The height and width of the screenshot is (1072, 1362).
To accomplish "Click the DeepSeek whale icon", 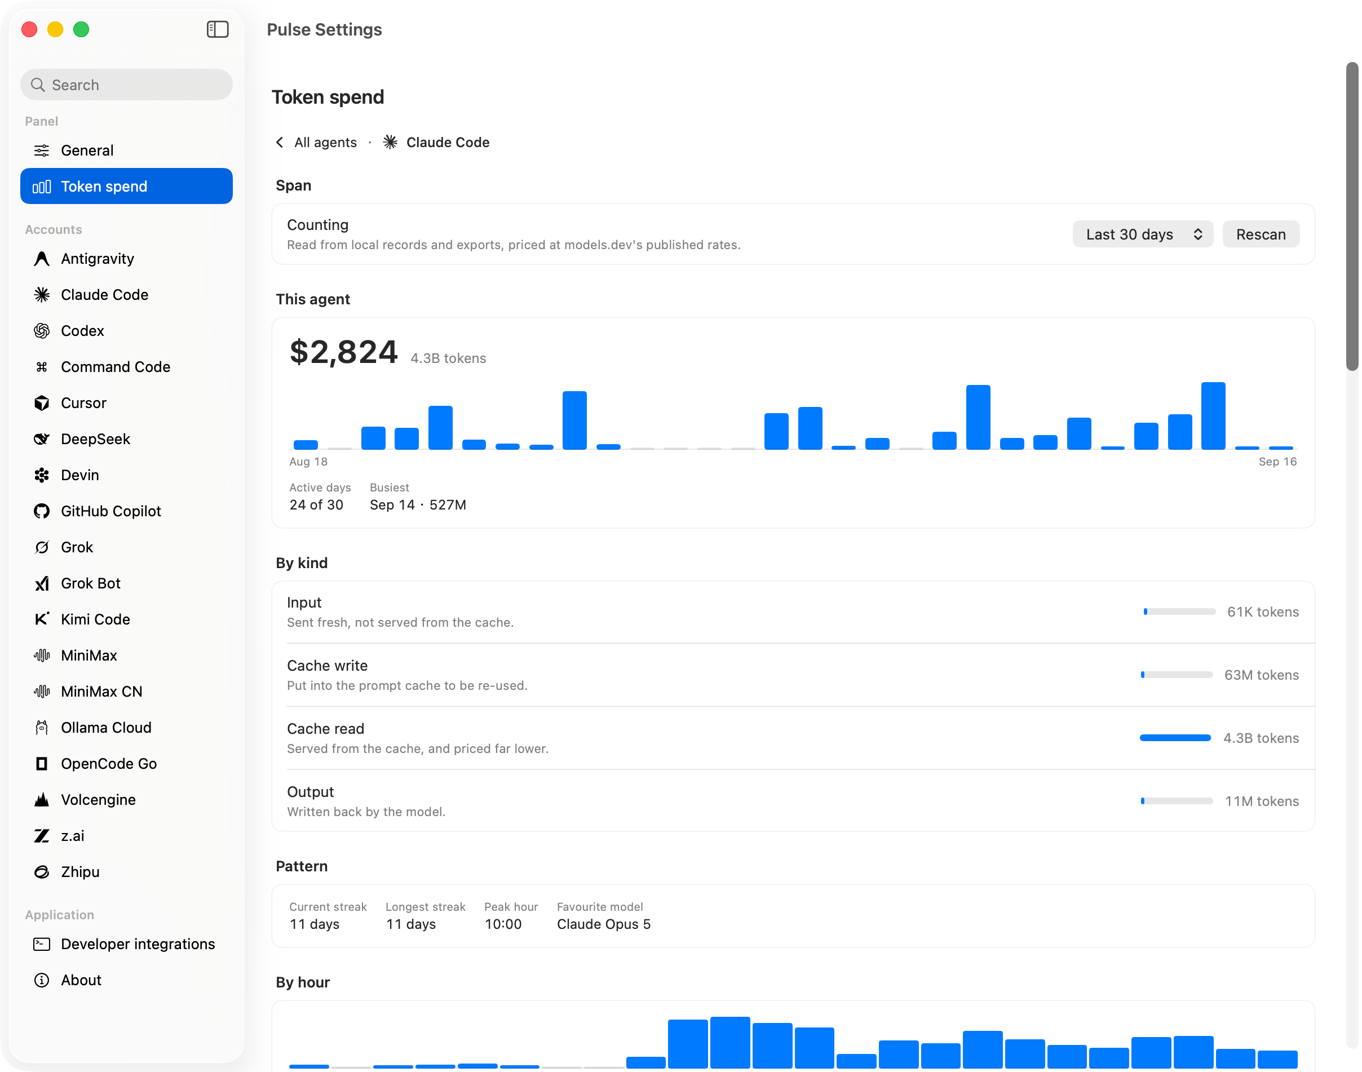I will (41, 438).
